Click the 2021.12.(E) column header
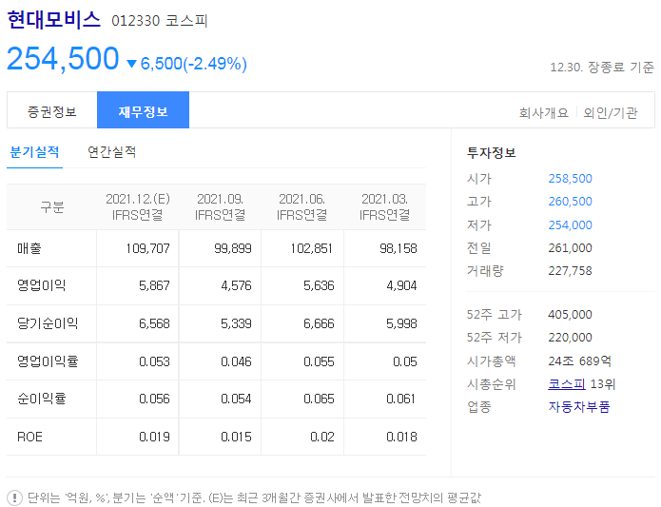The image size is (661, 507). pyautogui.click(x=137, y=207)
